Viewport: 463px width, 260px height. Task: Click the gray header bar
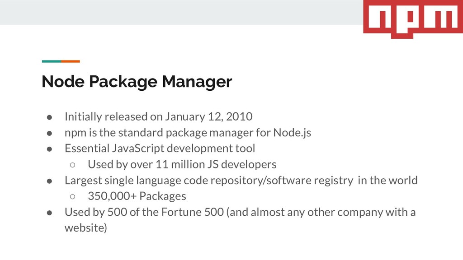tap(182, 12)
